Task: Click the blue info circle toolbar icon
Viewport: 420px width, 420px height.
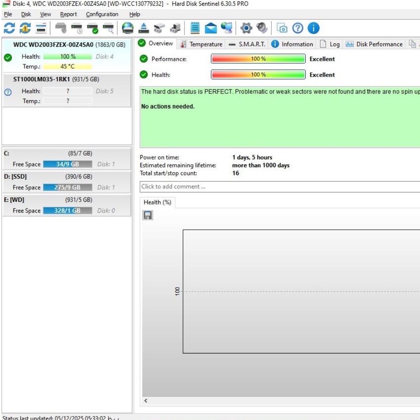Action: (313, 28)
